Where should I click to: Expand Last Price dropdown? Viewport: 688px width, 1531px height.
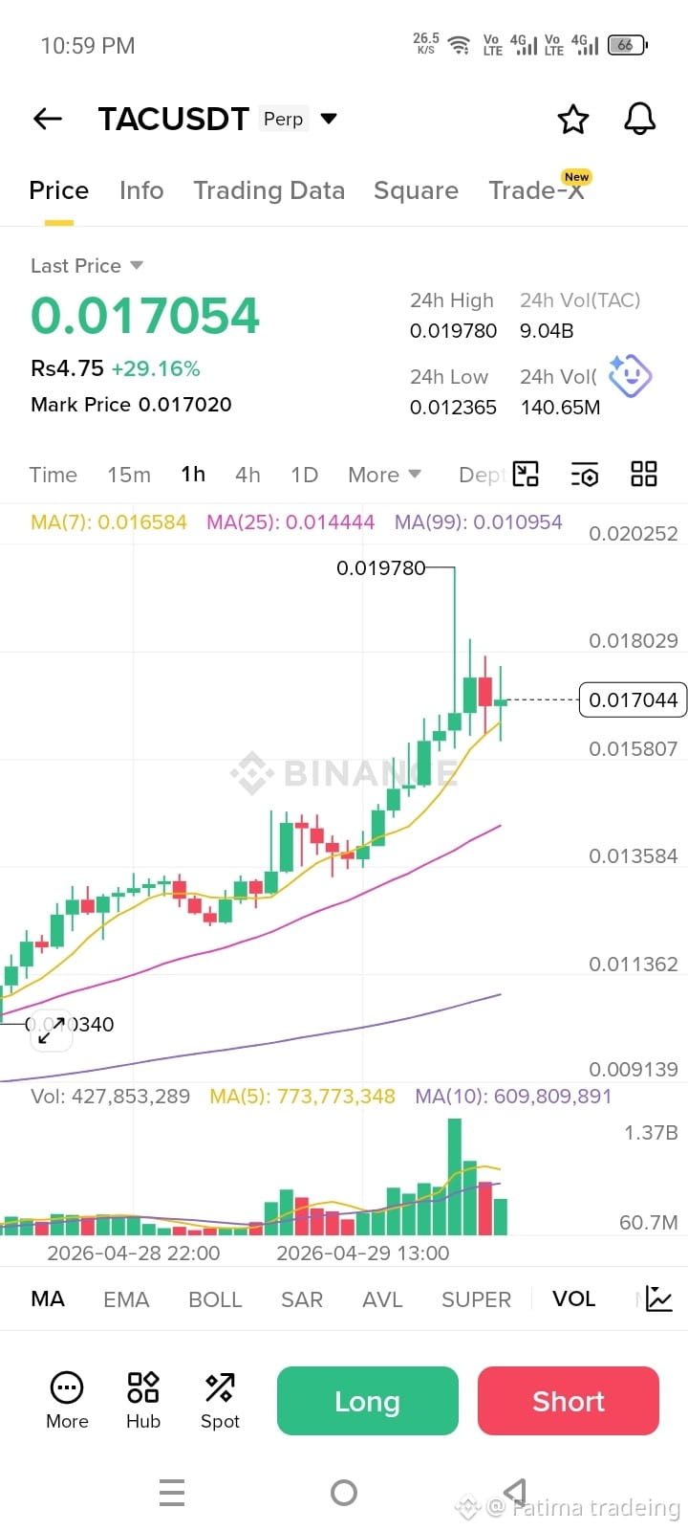(137, 265)
